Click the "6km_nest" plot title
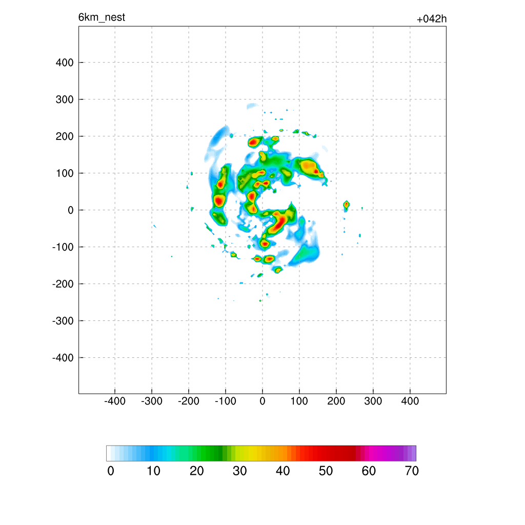 tap(102, 17)
